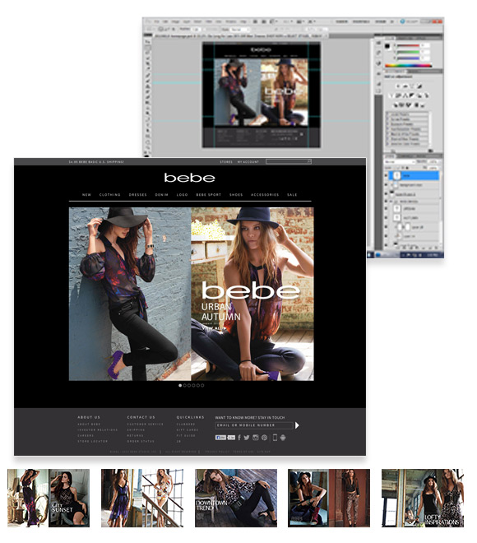Open the DOWNTOWN TREND thumbnail

[x=236, y=499]
